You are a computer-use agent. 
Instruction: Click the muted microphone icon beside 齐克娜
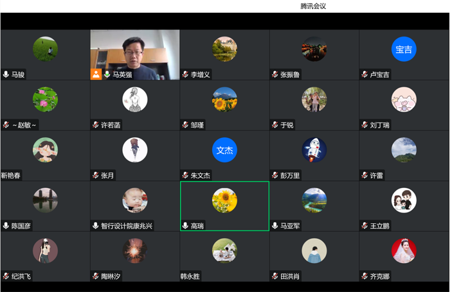[x=364, y=276]
